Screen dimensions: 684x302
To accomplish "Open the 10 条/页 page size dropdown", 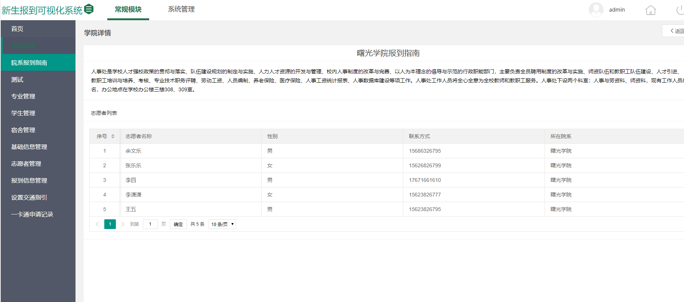I will (222, 224).
